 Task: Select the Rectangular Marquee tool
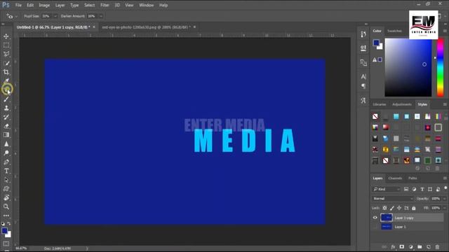pyautogui.click(x=6, y=45)
